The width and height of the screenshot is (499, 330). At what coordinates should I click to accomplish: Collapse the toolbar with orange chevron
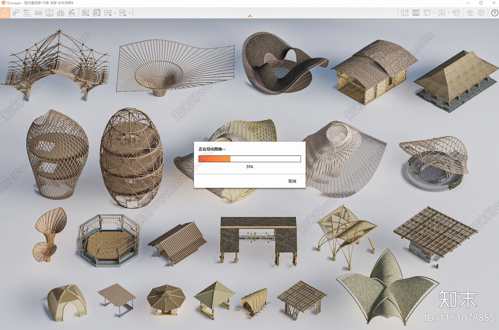pyautogui.click(x=249, y=16)
